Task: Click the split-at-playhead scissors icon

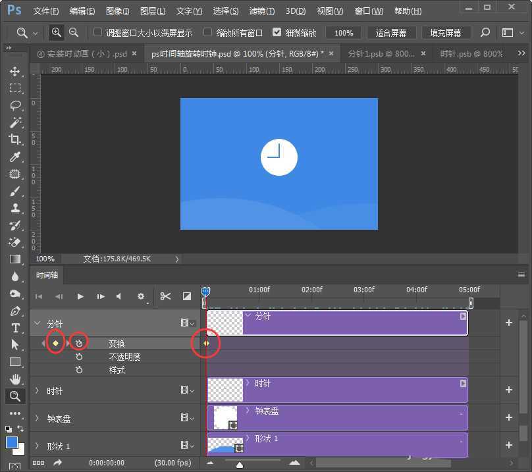Action: (x=165, y=296)
